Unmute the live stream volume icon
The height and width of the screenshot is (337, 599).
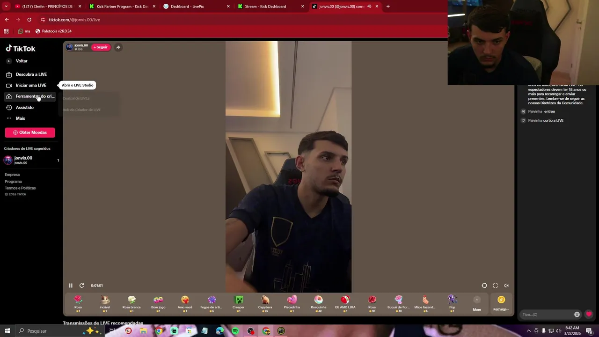[506, 286]
